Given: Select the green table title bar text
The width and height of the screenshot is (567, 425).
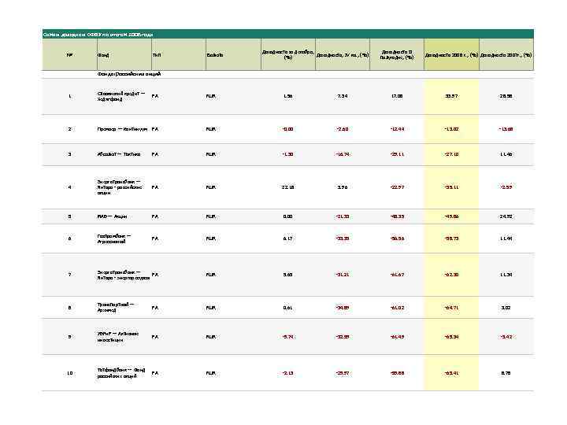Looking at the screenshot, I should 98,35.
